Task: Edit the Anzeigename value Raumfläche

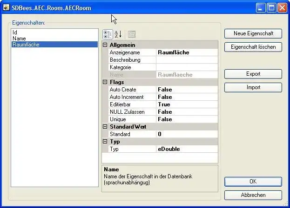Action: coord(187,52)
